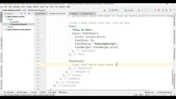
Task: Collapse all nodes in Project panel
Action: click(25, 13)
